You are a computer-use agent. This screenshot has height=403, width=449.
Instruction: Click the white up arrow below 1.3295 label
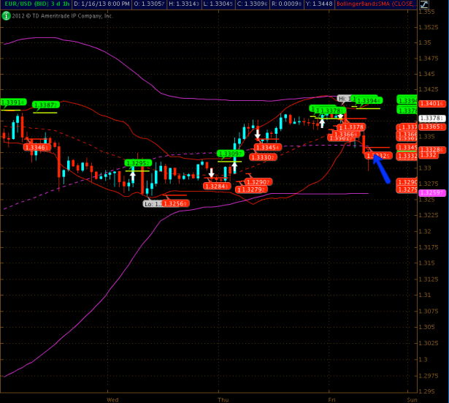[x=133, y=175]
